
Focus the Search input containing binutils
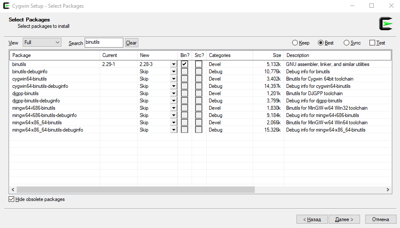click(104, 42)
